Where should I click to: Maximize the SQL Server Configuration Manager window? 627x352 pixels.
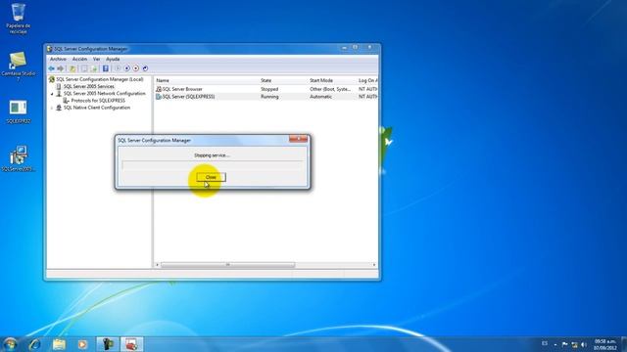(x=355, y=48)
